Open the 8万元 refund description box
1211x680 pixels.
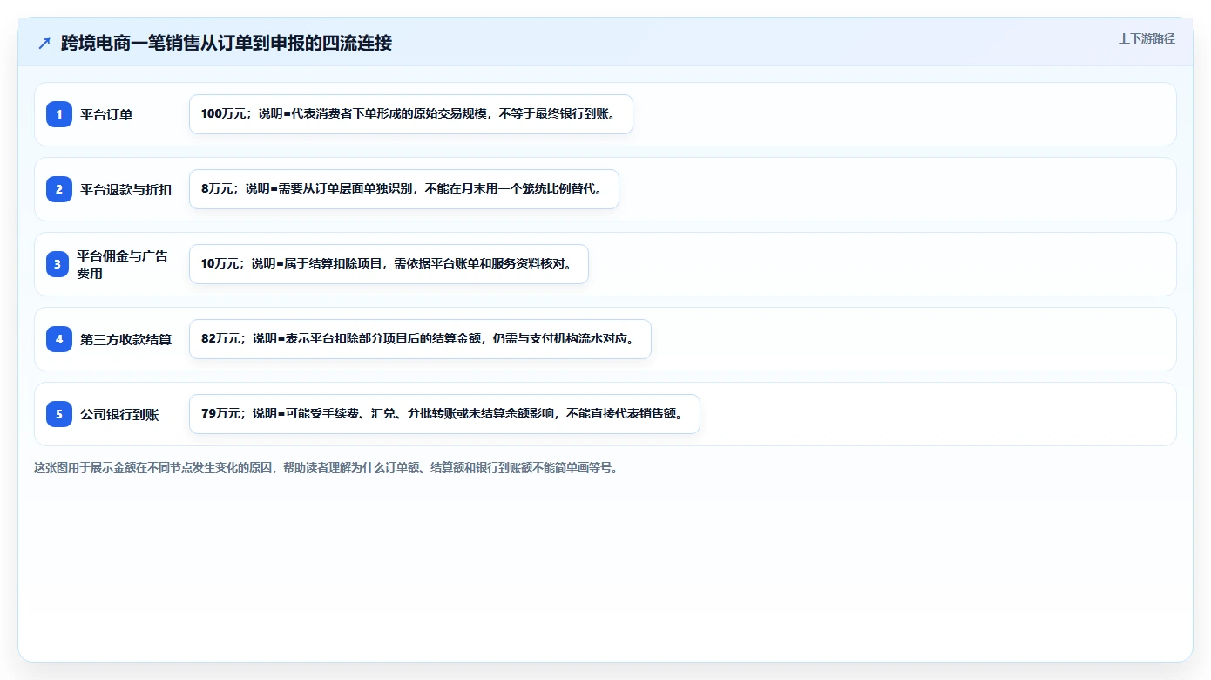pos(404,189)
